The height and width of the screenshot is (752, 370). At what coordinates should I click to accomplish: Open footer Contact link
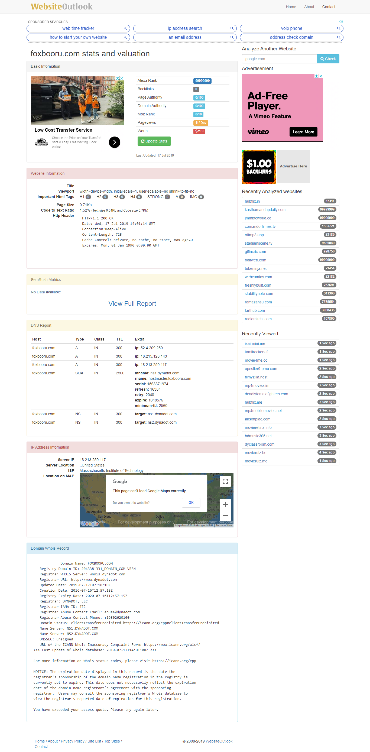(41, 747)
